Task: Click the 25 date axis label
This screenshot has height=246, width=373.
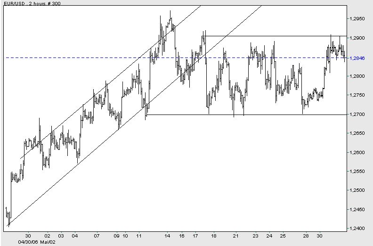Action: click(283, 236)
